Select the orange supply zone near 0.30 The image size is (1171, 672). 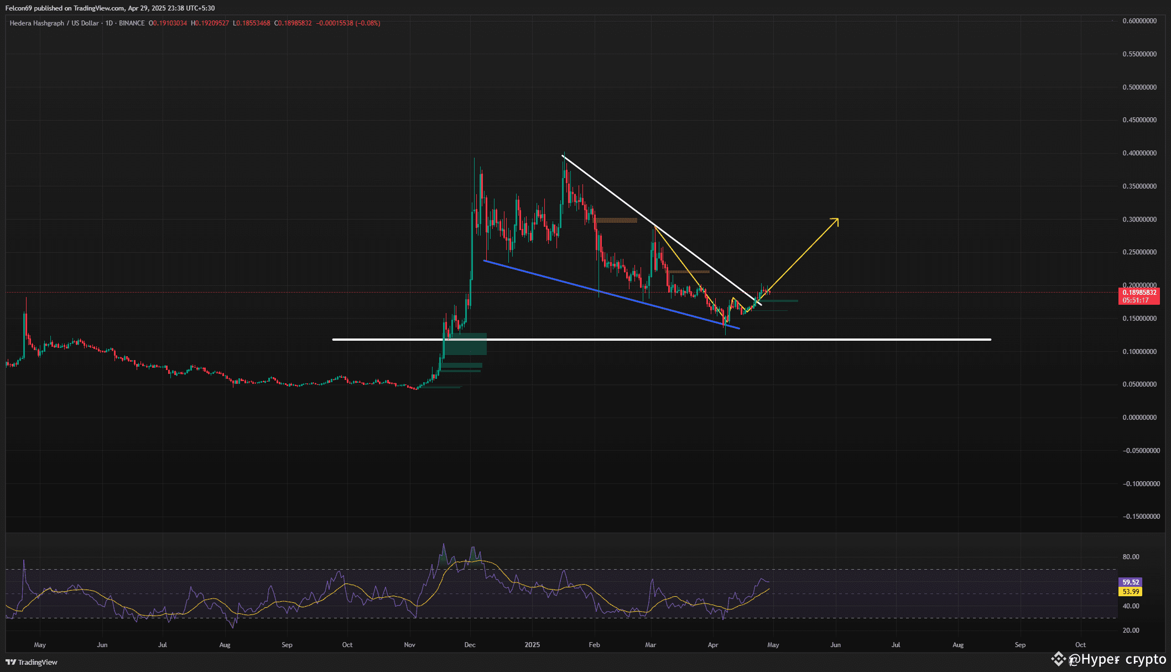coord(616,220)
